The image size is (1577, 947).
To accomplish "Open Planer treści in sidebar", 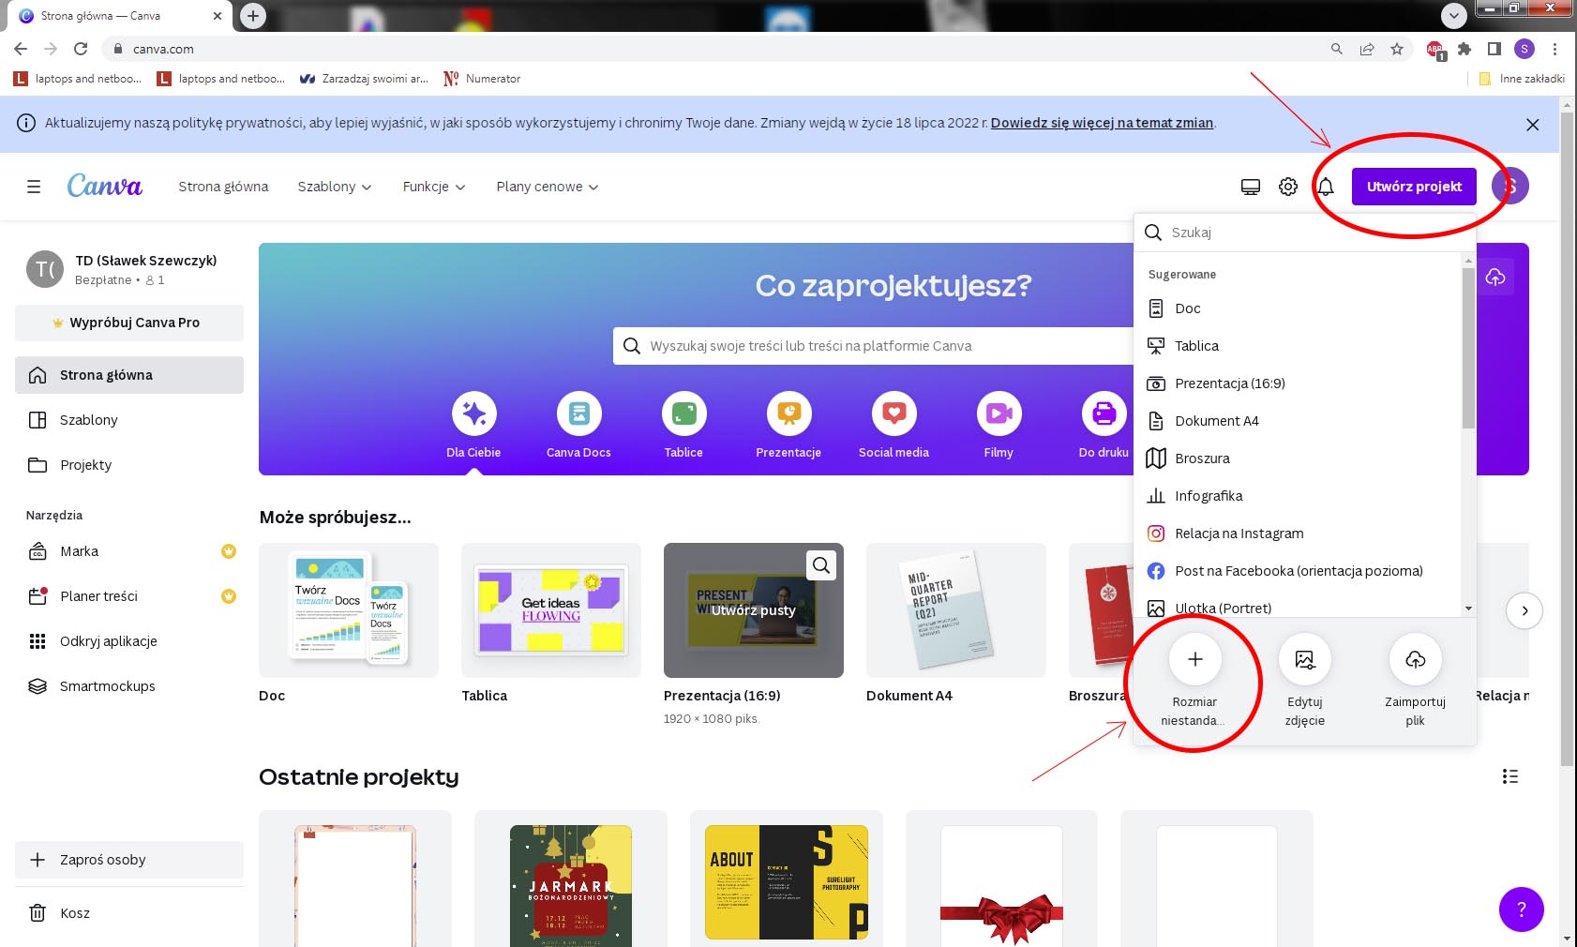I will [x=129, y=596].
